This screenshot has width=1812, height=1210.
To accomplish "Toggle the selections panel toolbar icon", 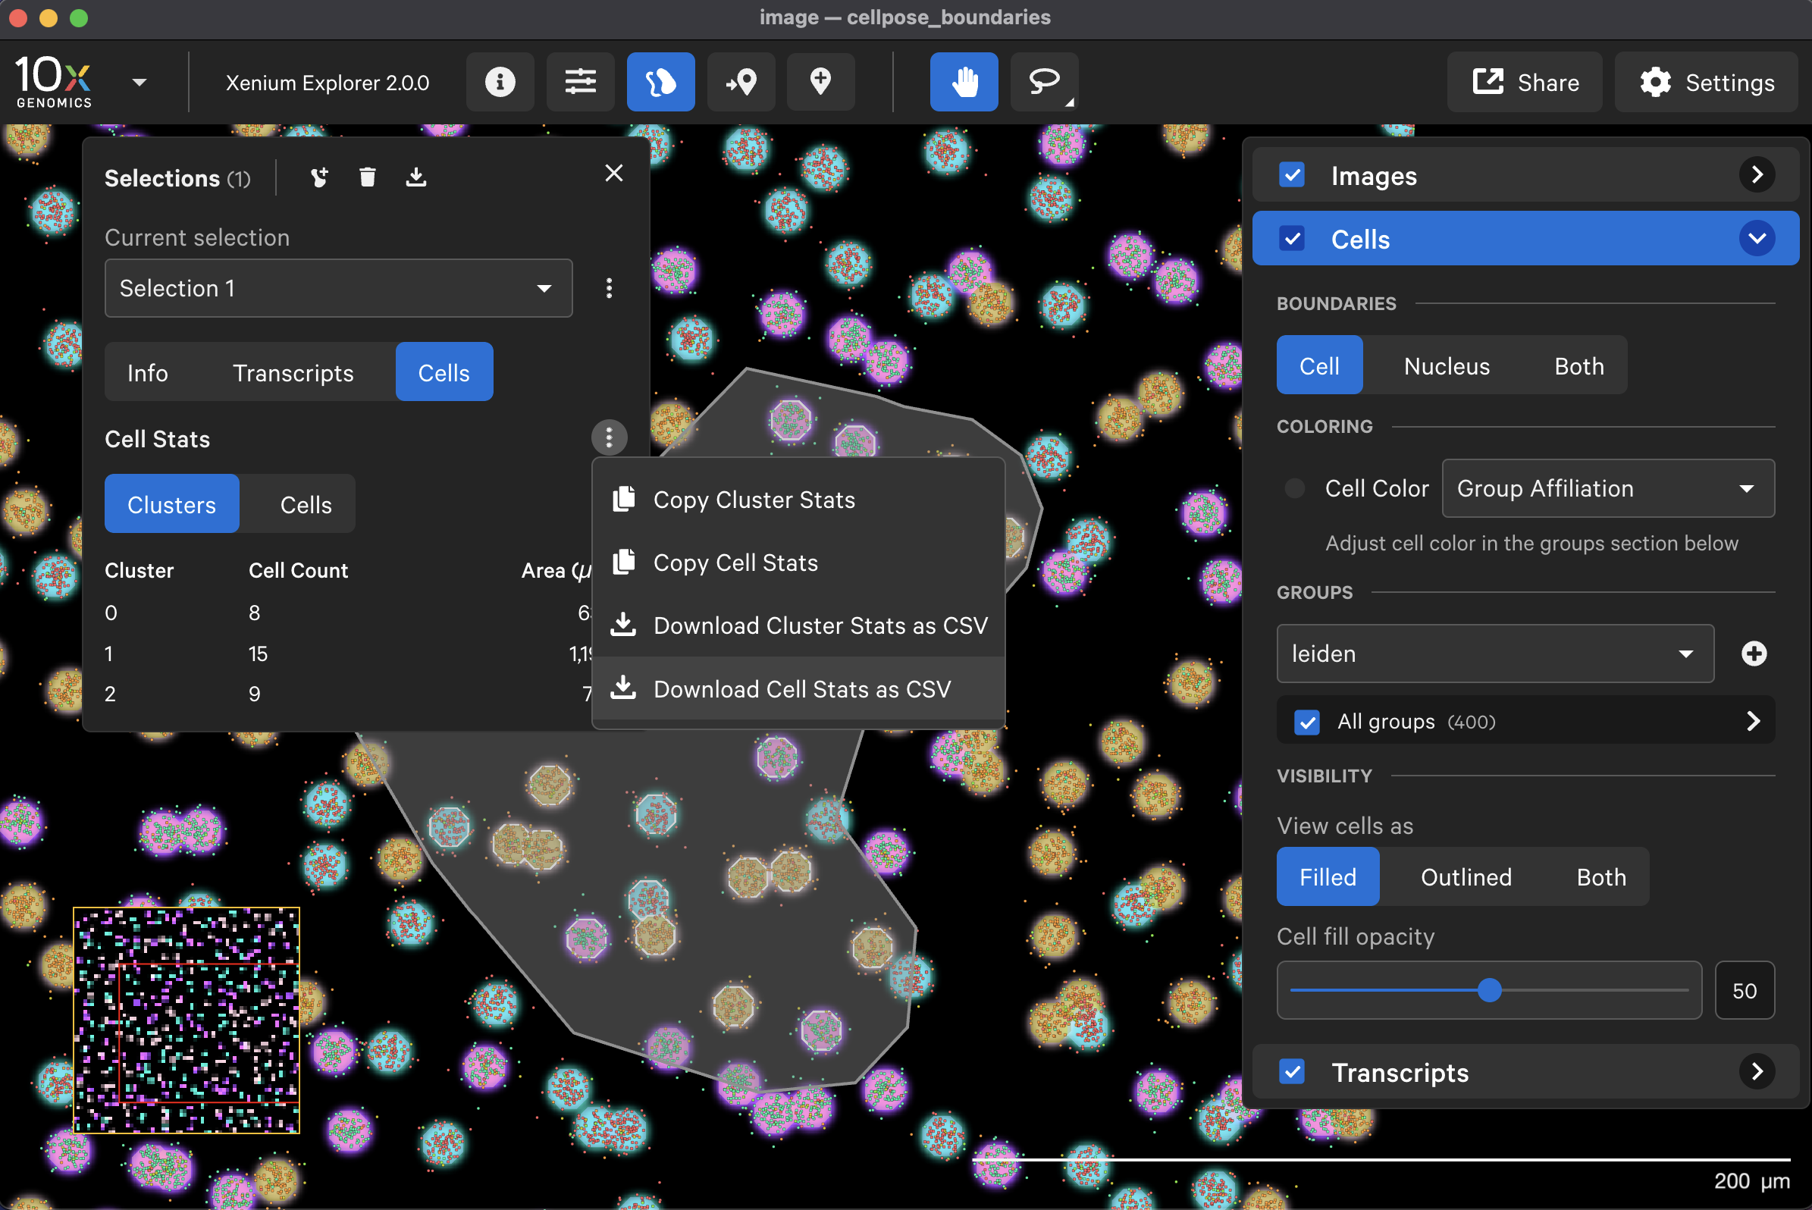I will [x=660, y=82].
